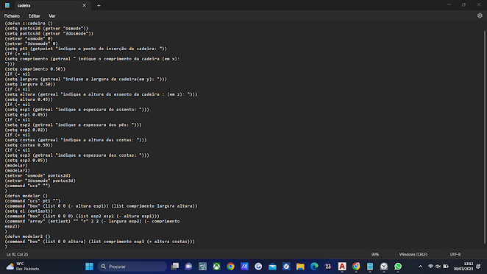The width and height of the screenshot is (487, 274).
Task: Open AutoCAD from the taskbar
Action: tap(342, 267)
